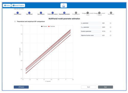Screen dimensions: 128x93
Task: Click info icon for Duration parameter
Action: (x=111, y=31)
